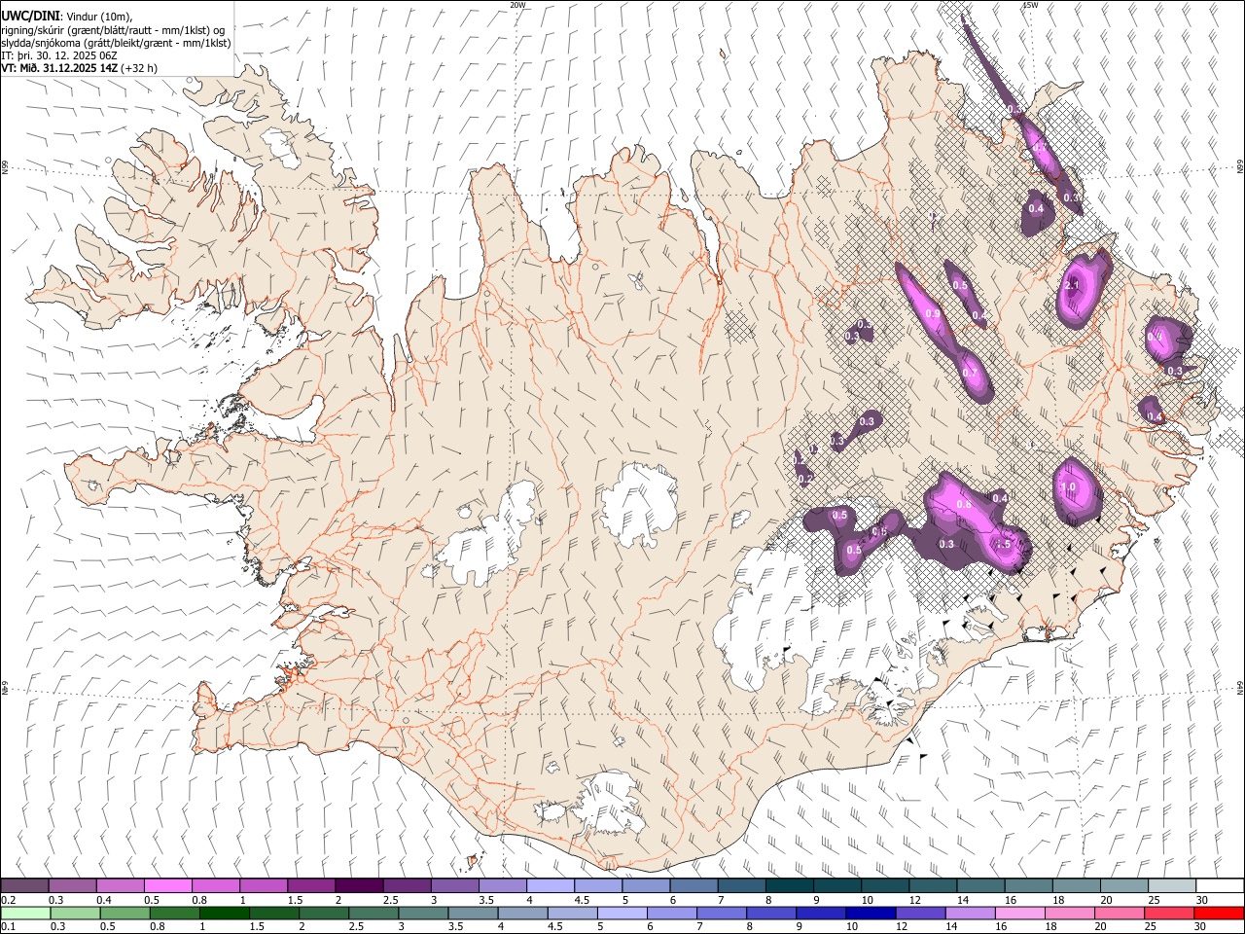Select the top-row legend swatch starting at 8

click(x=790, y=885)
